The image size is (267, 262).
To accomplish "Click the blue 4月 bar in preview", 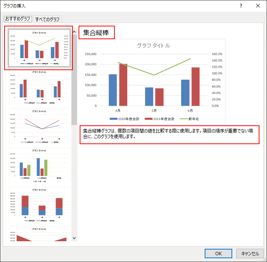I will click(113, 90).
